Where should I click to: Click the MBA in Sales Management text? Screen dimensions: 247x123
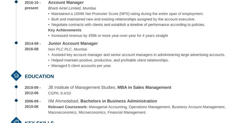tap(144, 87)
